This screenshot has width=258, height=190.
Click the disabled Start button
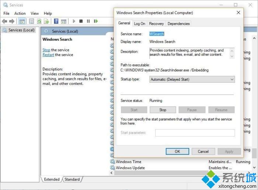click(x=134, y=110)
